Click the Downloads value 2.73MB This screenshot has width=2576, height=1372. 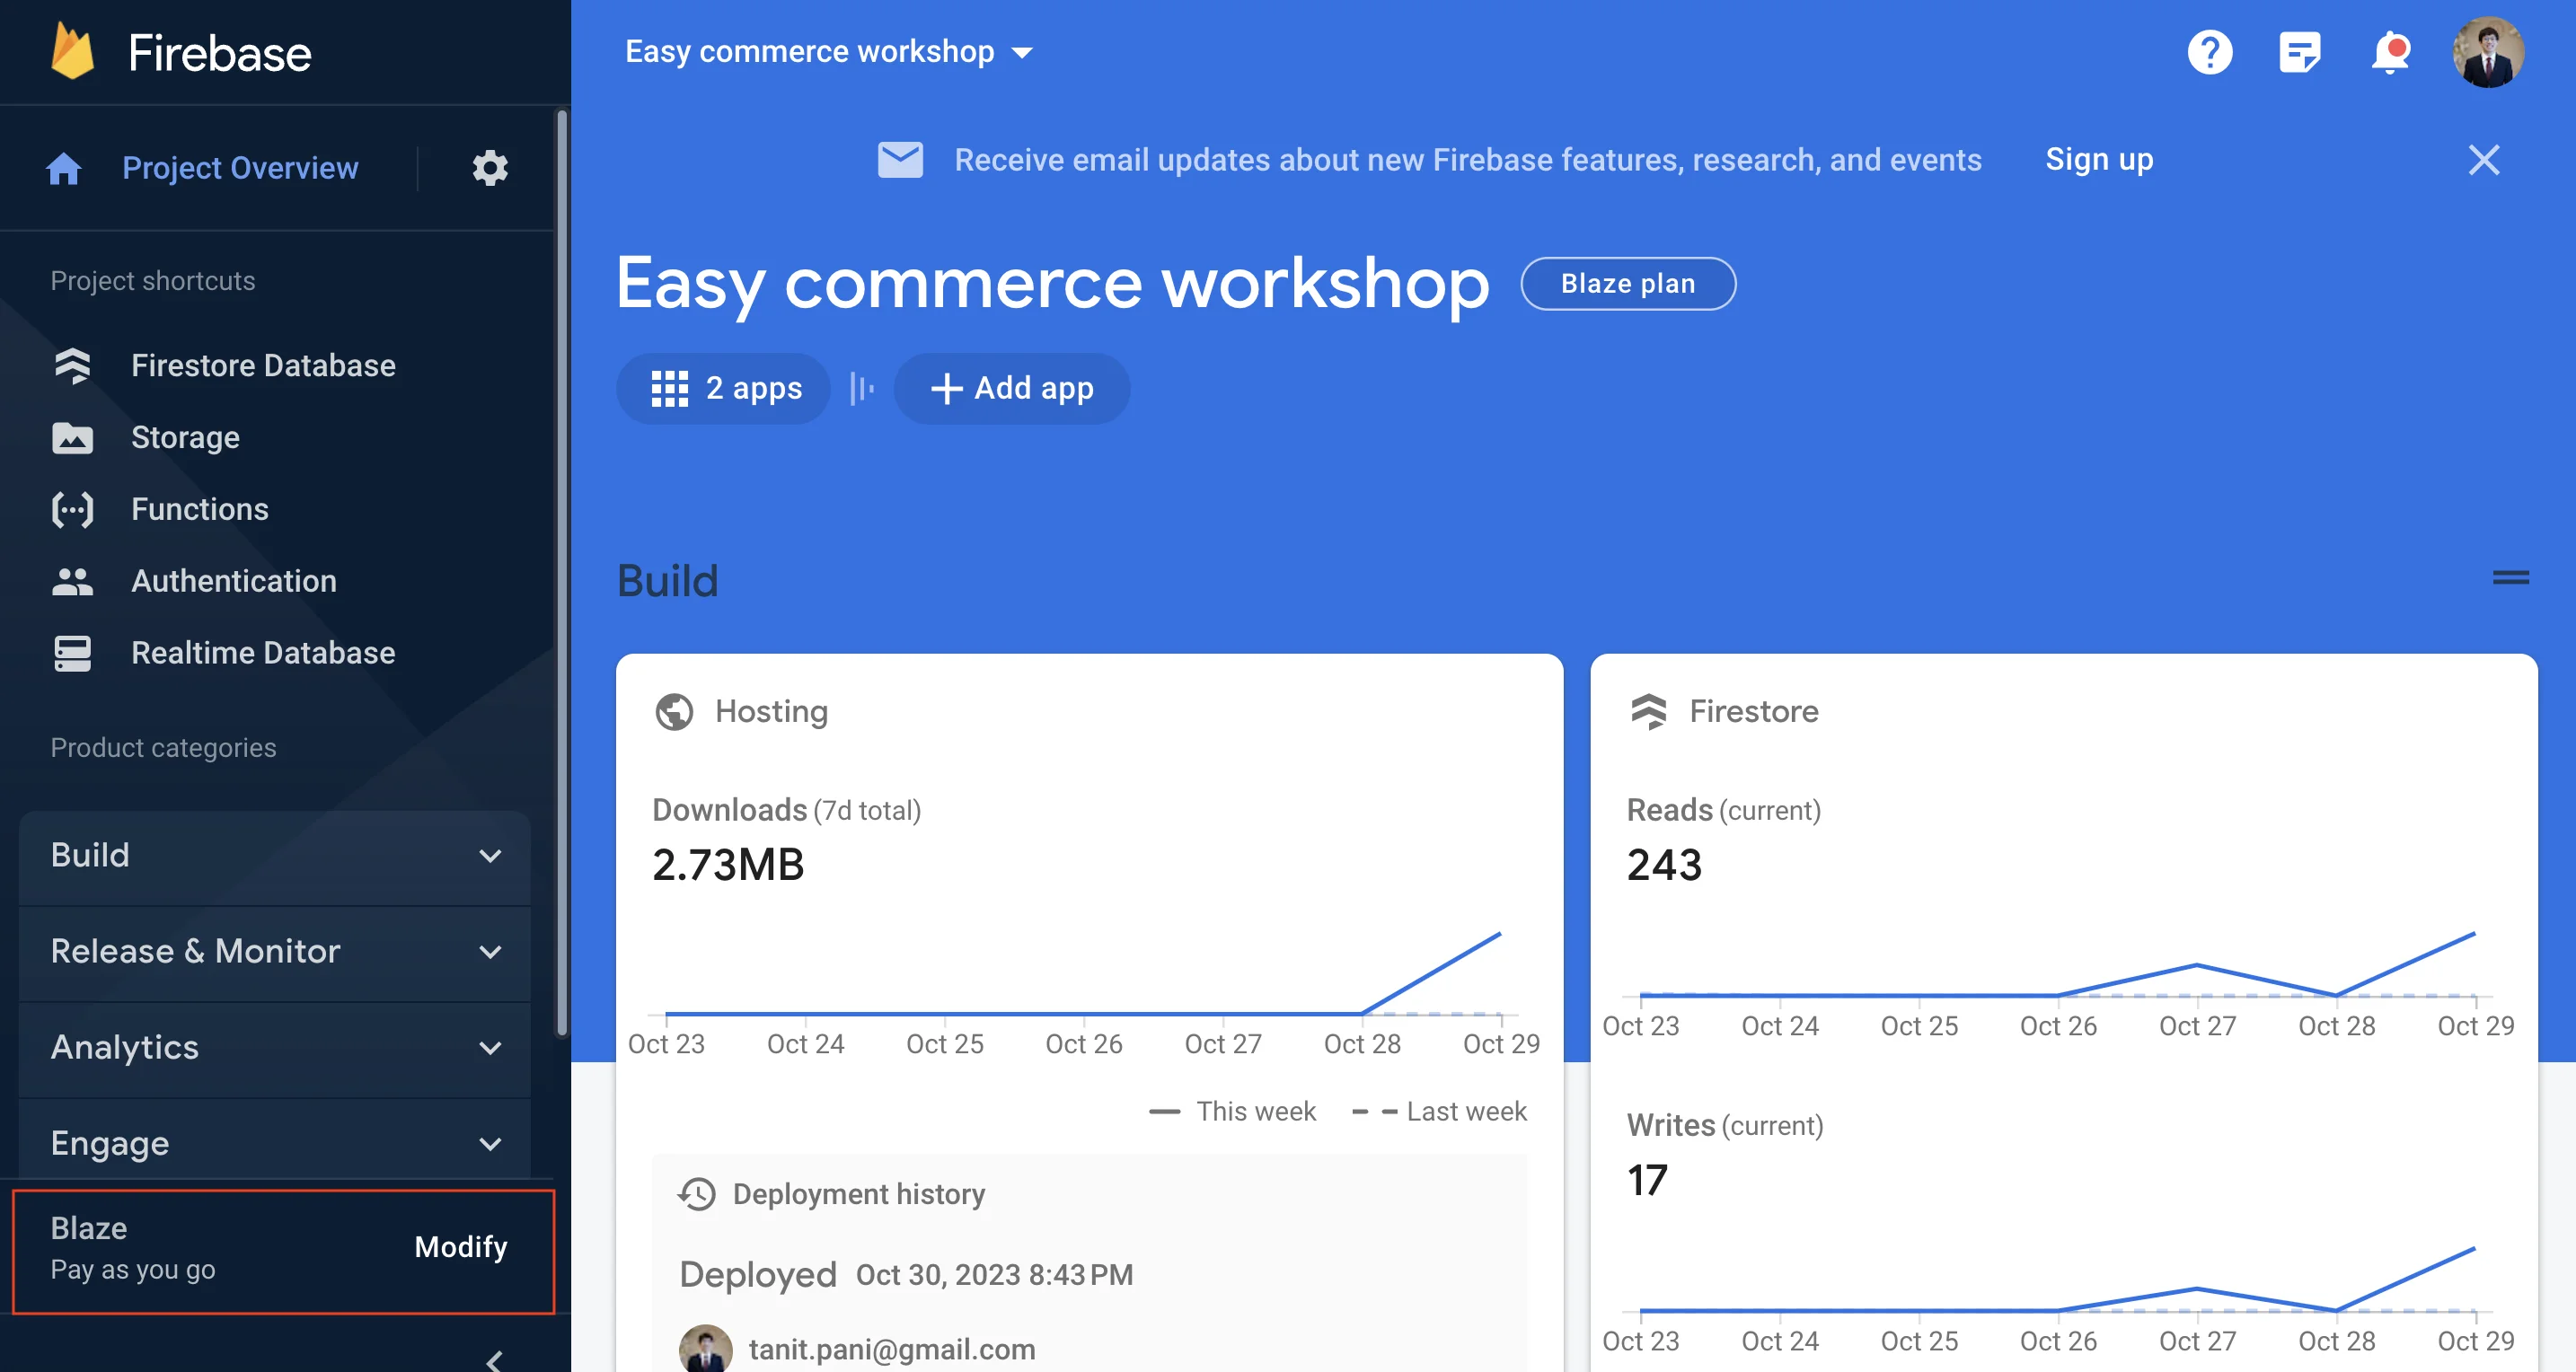728,866
